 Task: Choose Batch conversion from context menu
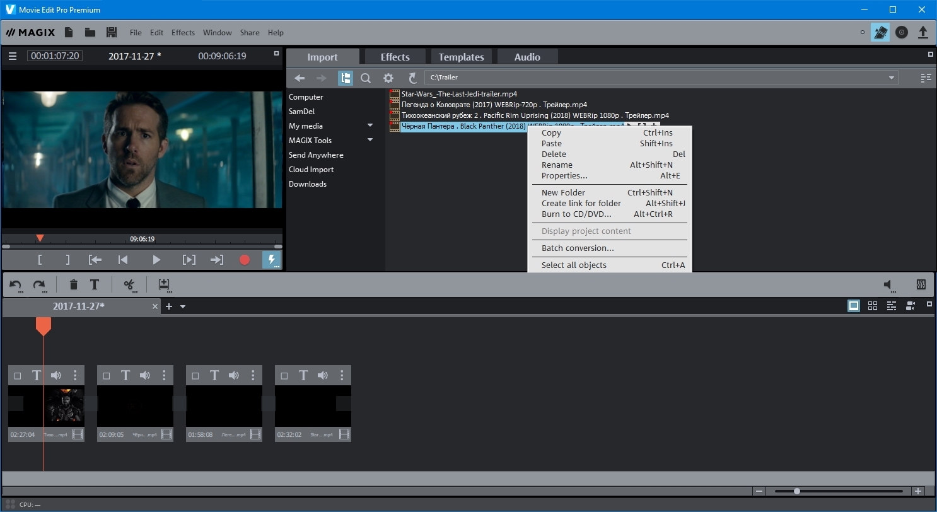[578, 248]
